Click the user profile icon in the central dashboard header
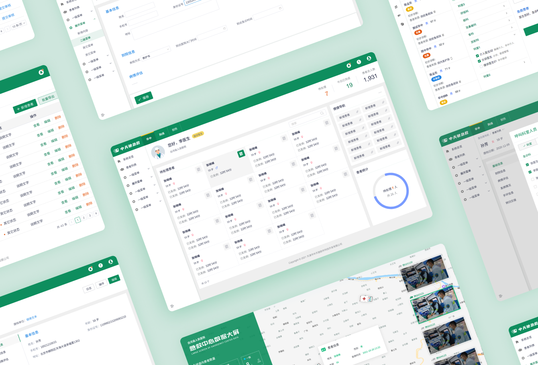The width and height of the screenshot is (538, 365). click(369, 58)
